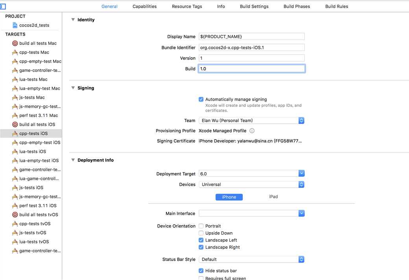Uncheck Landscape Right orientation

click(201, 247)
